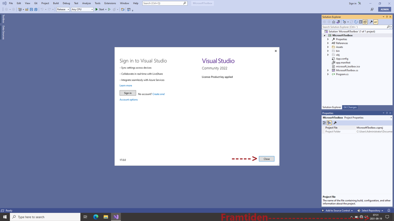Screen dimensions: 394x221
Task: Click the top Search (Ctrl+Q) box
Action: (x=165, y=3)
